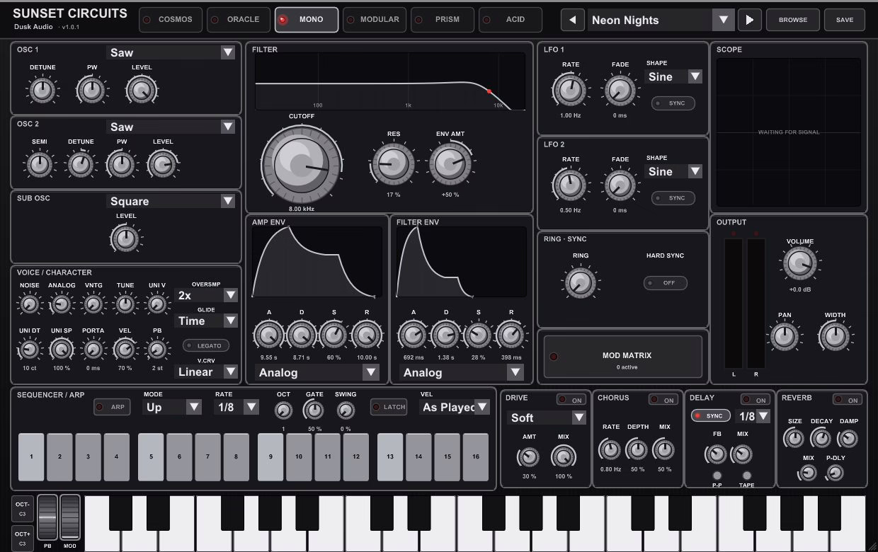Open the Neon Nights preset dropdown
Image resolution: width=878 pixels, height=552 pixels.
click(661, 20)
